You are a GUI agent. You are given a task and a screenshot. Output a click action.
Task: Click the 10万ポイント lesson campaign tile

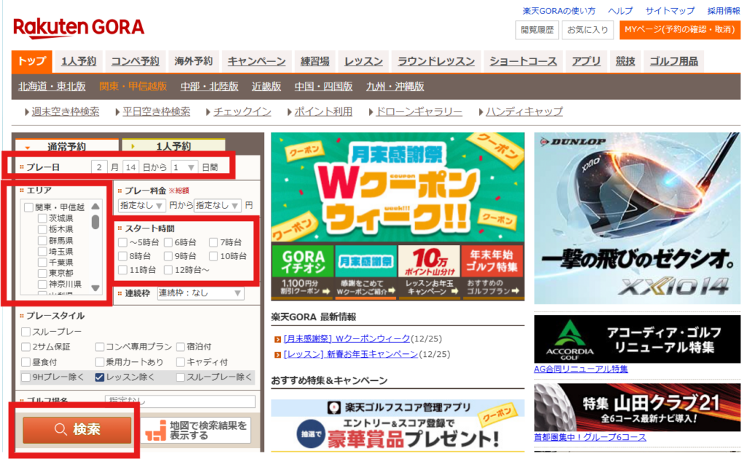point(428,271)
